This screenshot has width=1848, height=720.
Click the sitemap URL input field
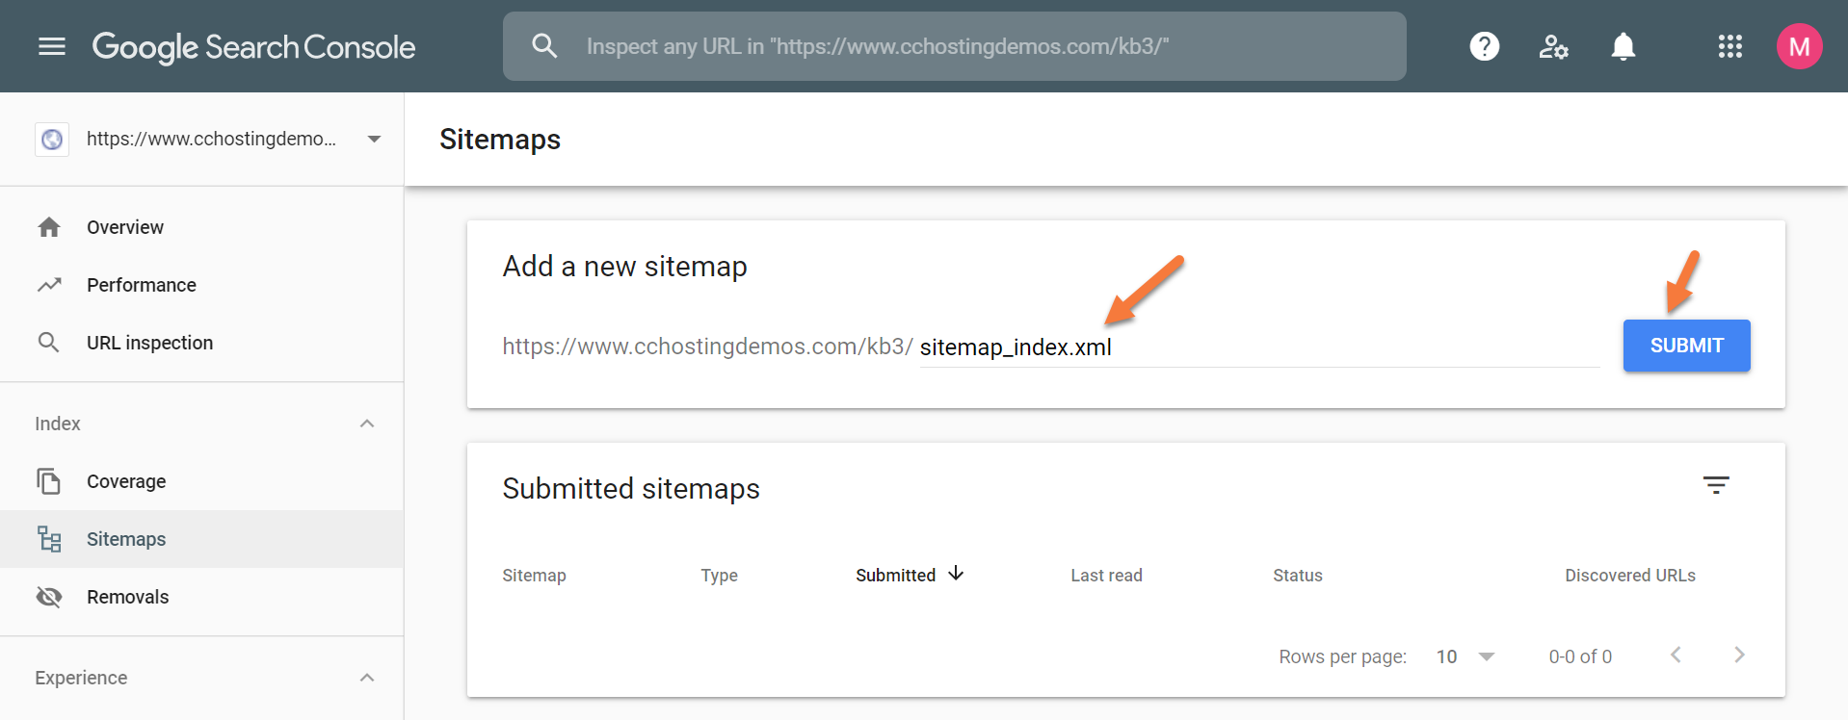click(x=1253, y=347)
